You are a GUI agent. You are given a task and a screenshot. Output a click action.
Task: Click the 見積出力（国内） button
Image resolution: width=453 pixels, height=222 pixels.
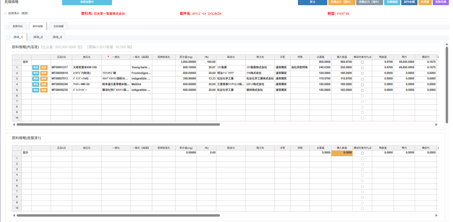(x=341, y=2)
